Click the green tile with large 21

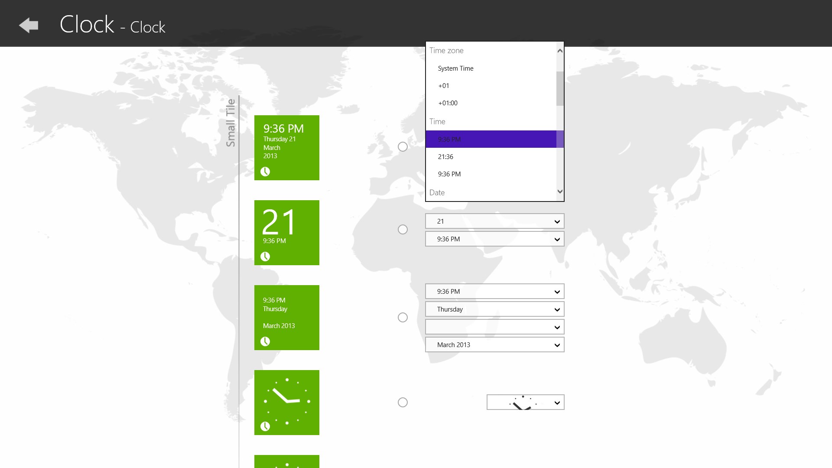[286, 232]
